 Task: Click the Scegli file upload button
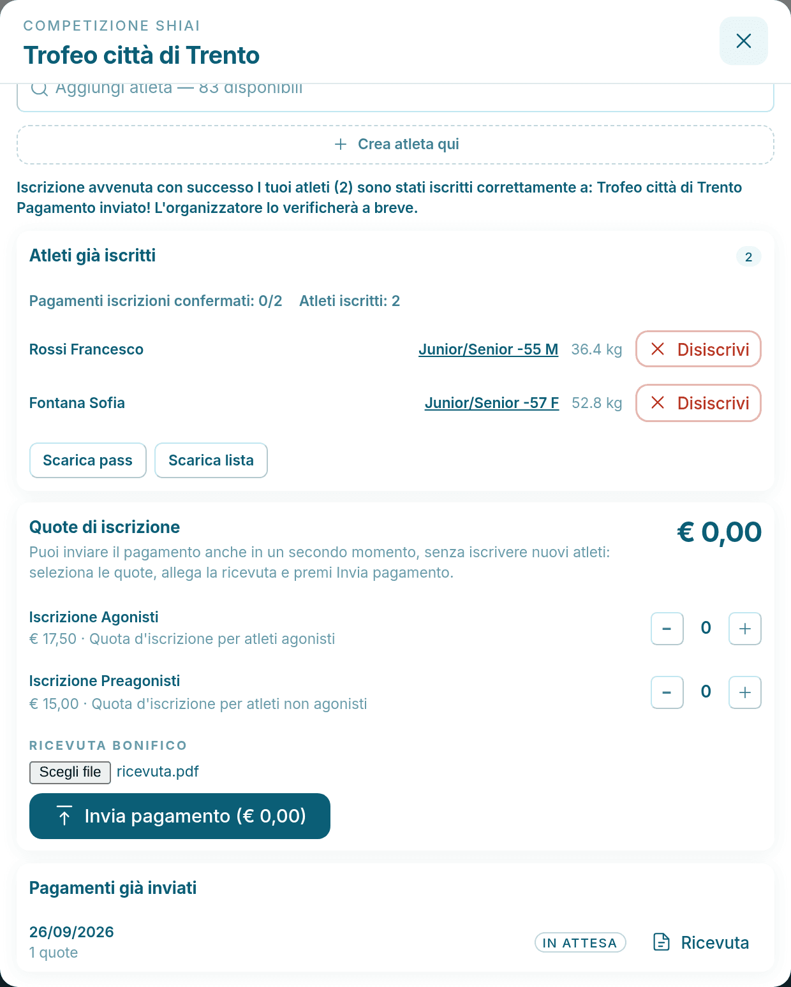click(x=70, y=772)
